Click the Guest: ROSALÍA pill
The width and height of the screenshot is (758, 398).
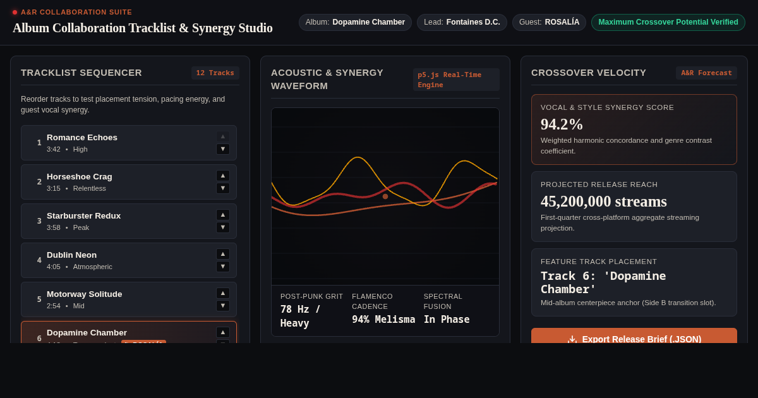click(x=549, y=22)
